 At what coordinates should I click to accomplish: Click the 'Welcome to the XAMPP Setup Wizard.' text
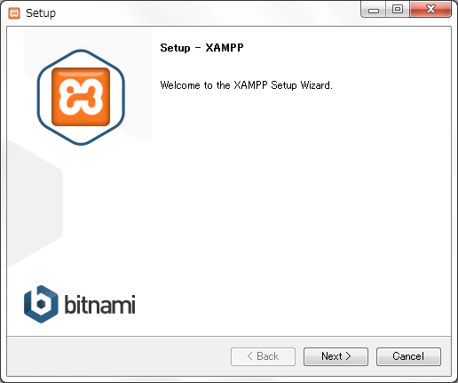click(246, 85)
